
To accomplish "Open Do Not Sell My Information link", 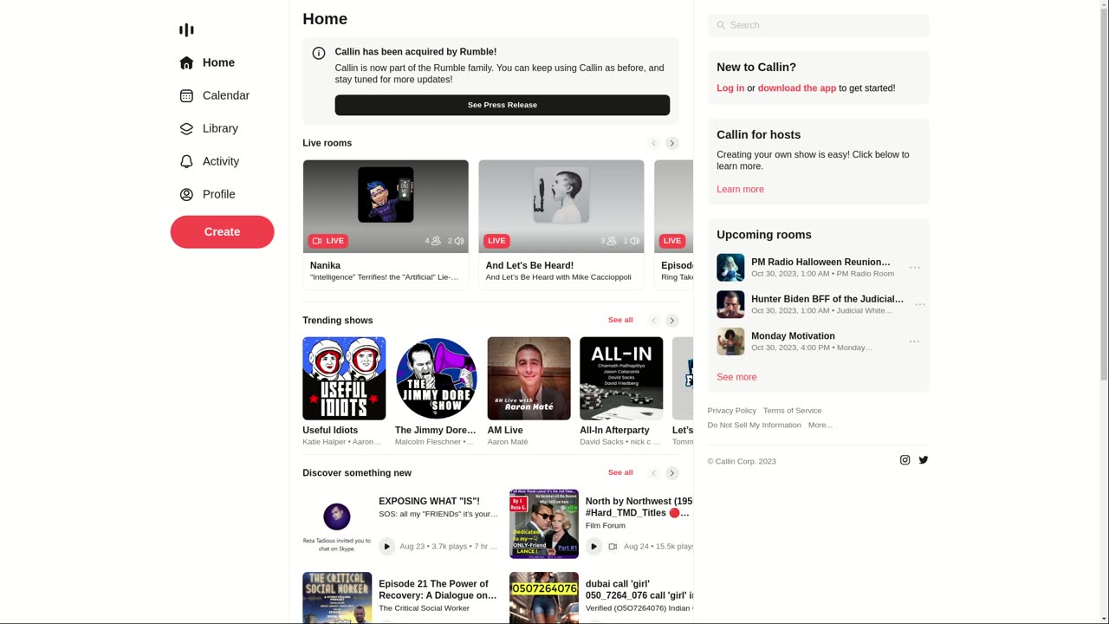I will point(755,426).
